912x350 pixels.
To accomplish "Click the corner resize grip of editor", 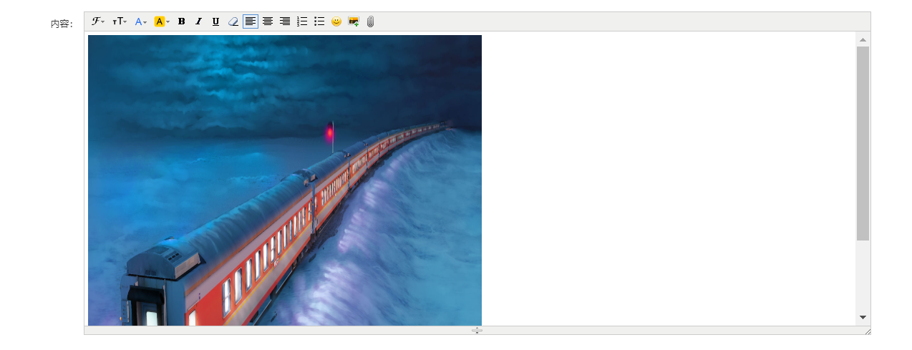I will (x=867, y=331).
